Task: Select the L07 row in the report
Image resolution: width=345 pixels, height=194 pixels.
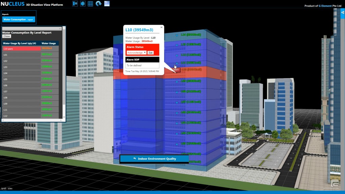Action: click(x=30, y=91)
